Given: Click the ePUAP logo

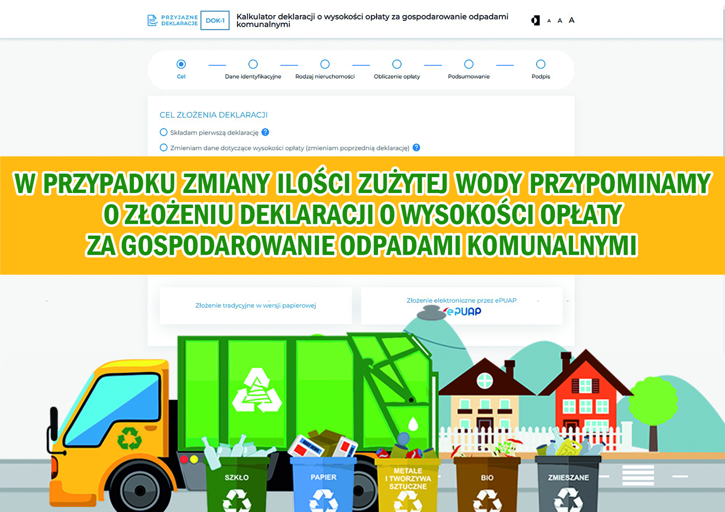Looking at the screenshot, I should (462, 311).
